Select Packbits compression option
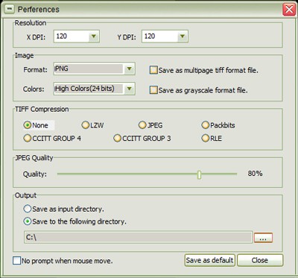Viewport: 298px width, 278px height. 206,125
